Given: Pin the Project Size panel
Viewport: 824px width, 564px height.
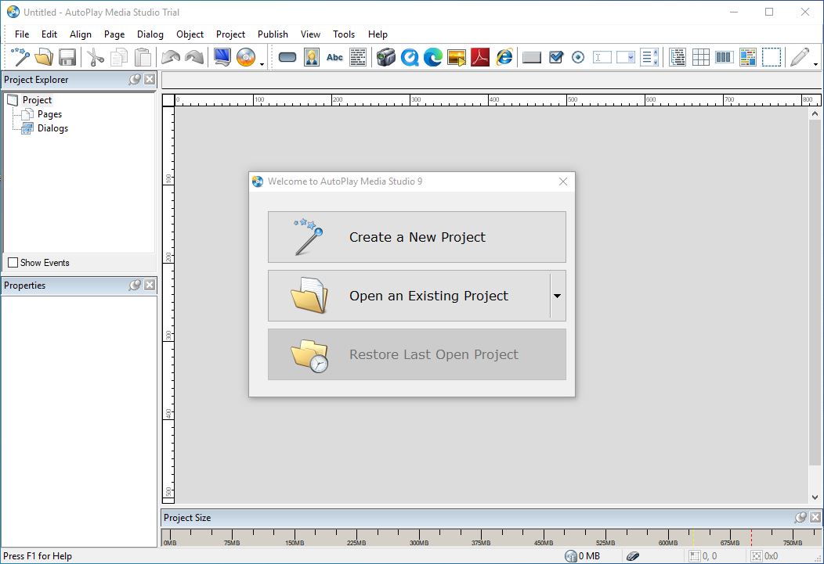Looking at the screenshot, I should [801, 517].
